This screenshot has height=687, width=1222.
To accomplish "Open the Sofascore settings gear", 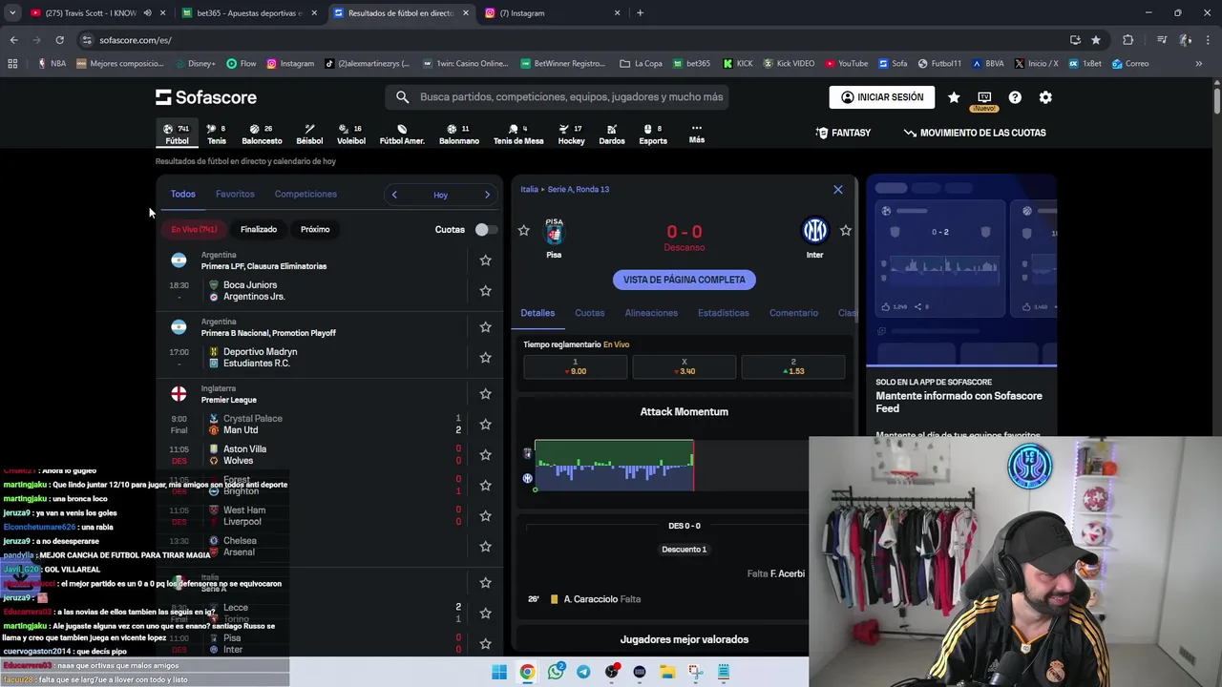I will tap(1045, 97).
